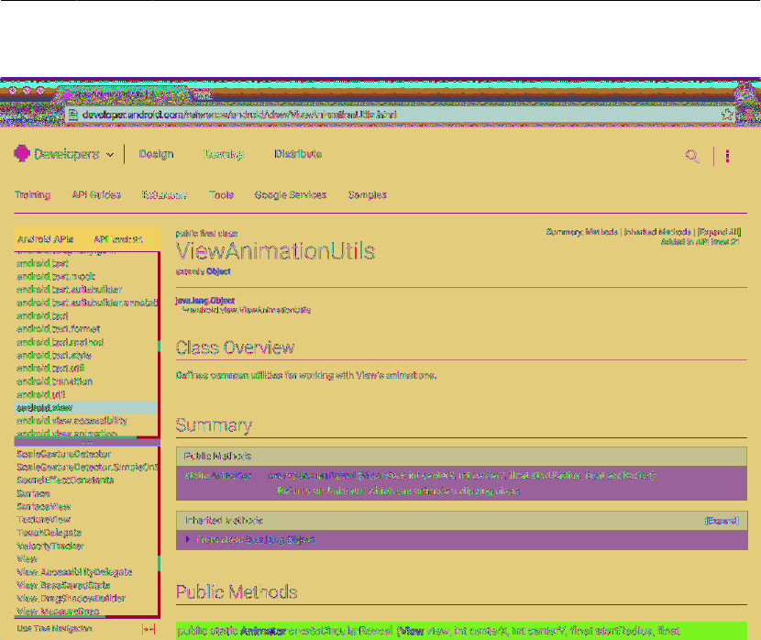Click the new tab button

pos(203,94)
